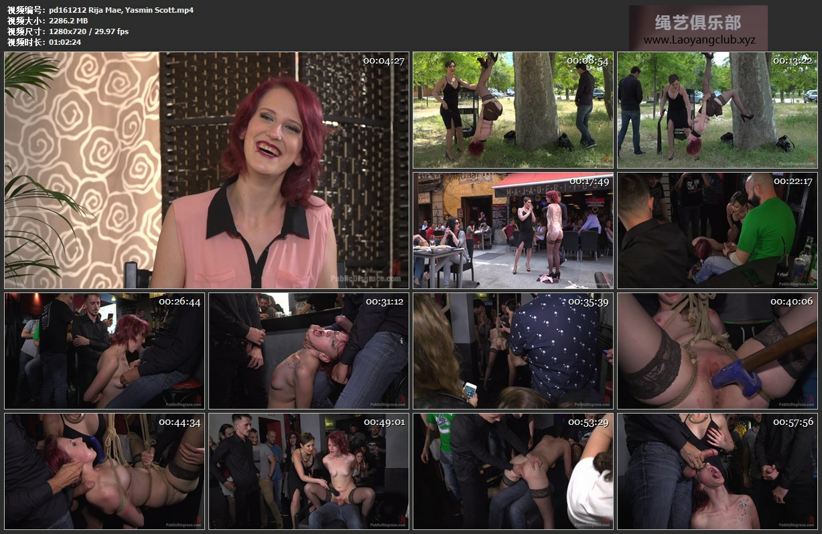Click the thumbnail timestamped 00:04:27
The height and width of the screenshot is (534, 822).
tap(206, 170)
